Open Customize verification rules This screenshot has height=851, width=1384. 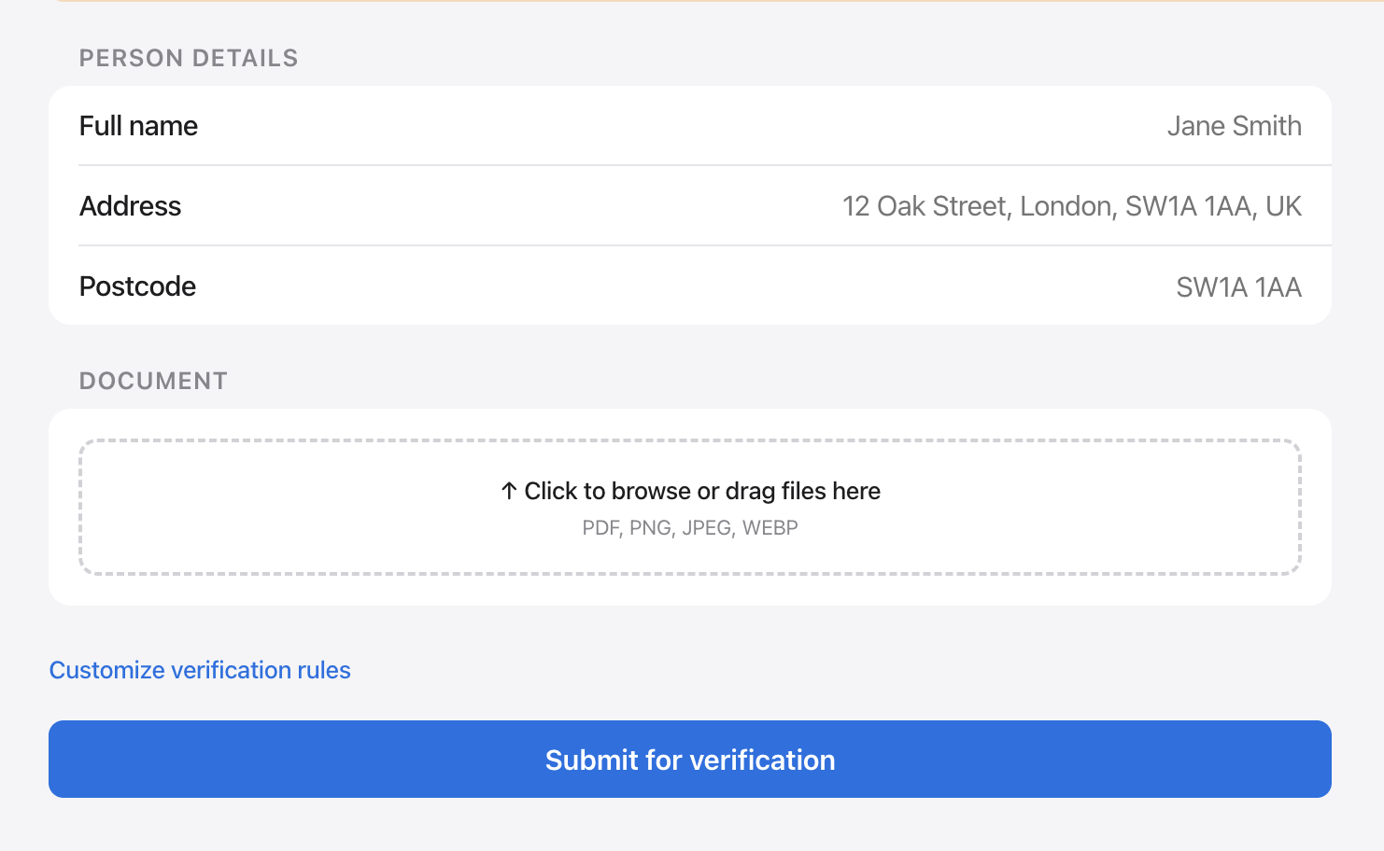[199, 670]
